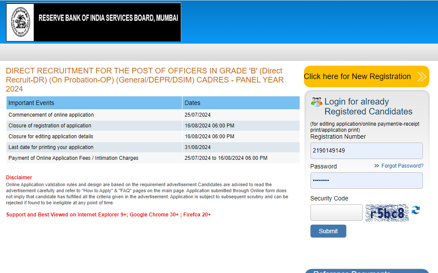
Task: Click the Reserve Bank of India emblem logo
Action: tap(20, 22)
